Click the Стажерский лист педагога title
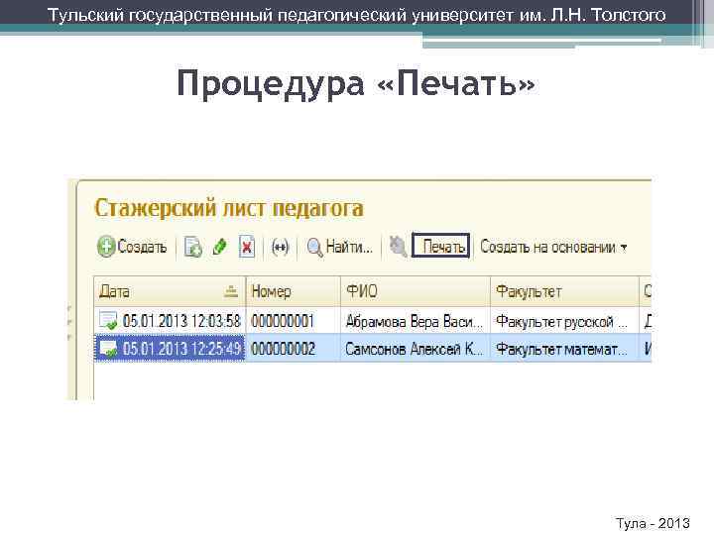Image resolution: width=714 pixels, height=535 pixels. click(229, 208)
